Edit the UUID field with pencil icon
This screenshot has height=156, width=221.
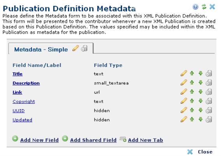[x=184, y=110]
